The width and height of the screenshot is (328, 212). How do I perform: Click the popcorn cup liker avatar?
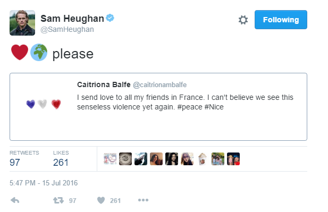click(203, 159)
